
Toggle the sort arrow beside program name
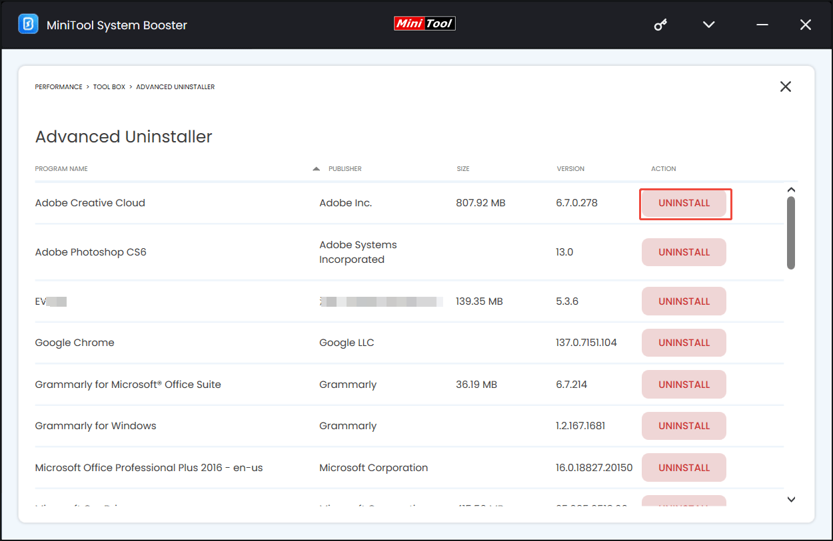click(x=316, y=169)
